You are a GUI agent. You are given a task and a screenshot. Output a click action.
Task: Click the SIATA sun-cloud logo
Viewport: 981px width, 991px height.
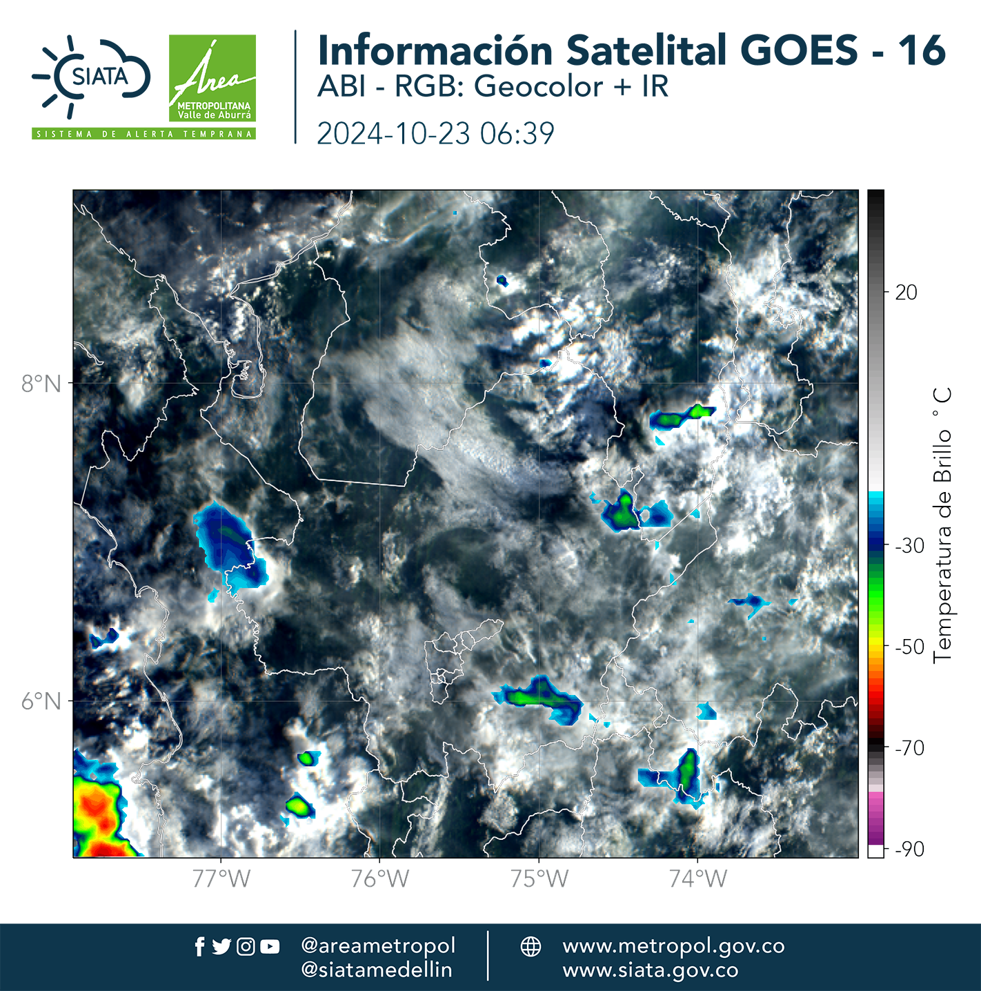click(91, 76)
